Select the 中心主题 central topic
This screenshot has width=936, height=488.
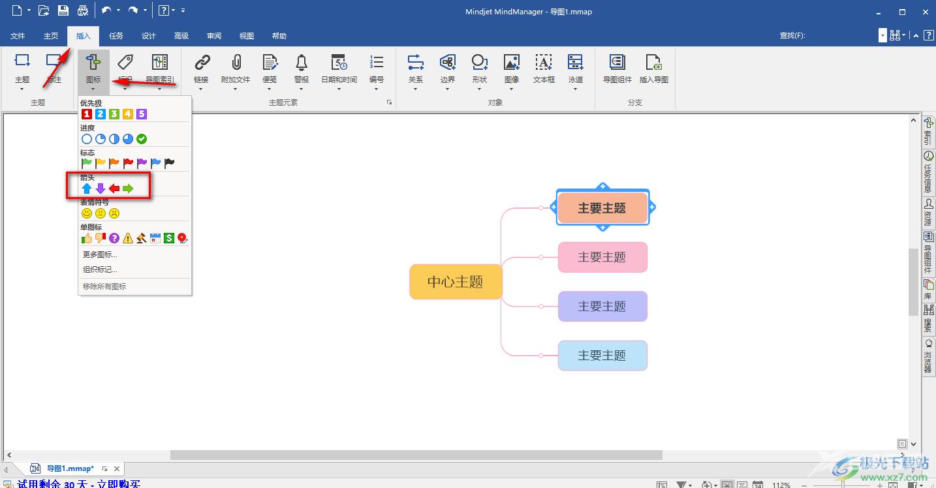(456, 282)
